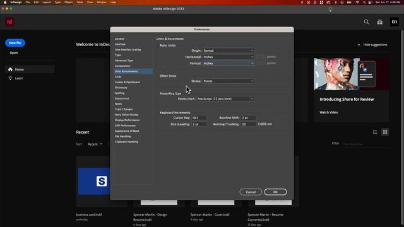Click the Home house icon in the sidebar

tap(10, 69)
